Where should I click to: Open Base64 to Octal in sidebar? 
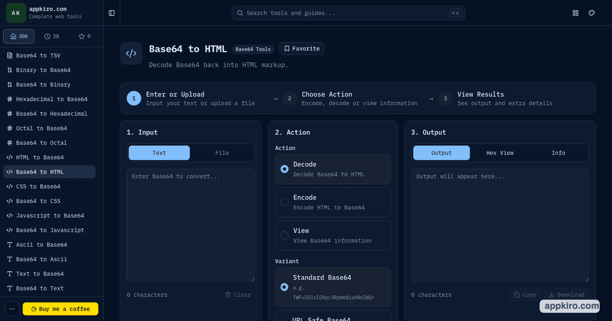[49, 143]
